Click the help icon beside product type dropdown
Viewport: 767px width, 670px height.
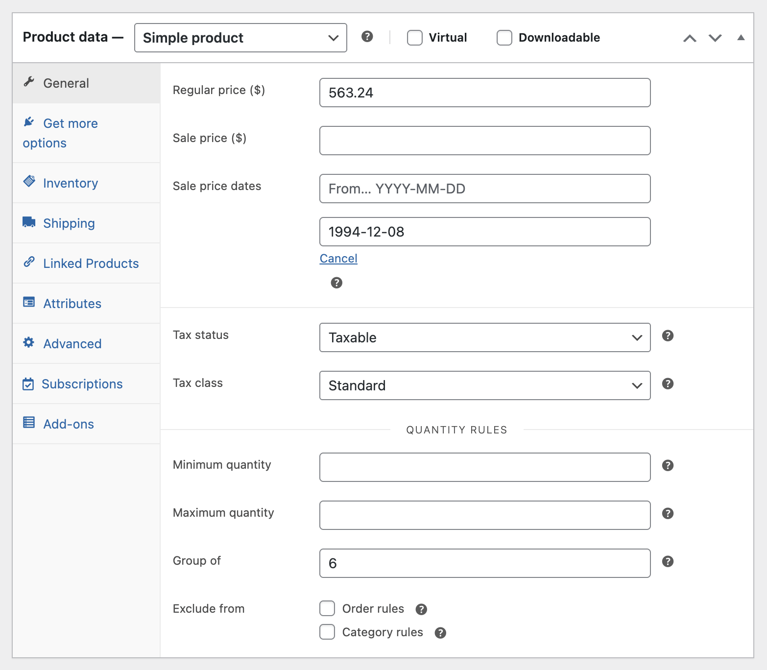[x=367, y=37]
